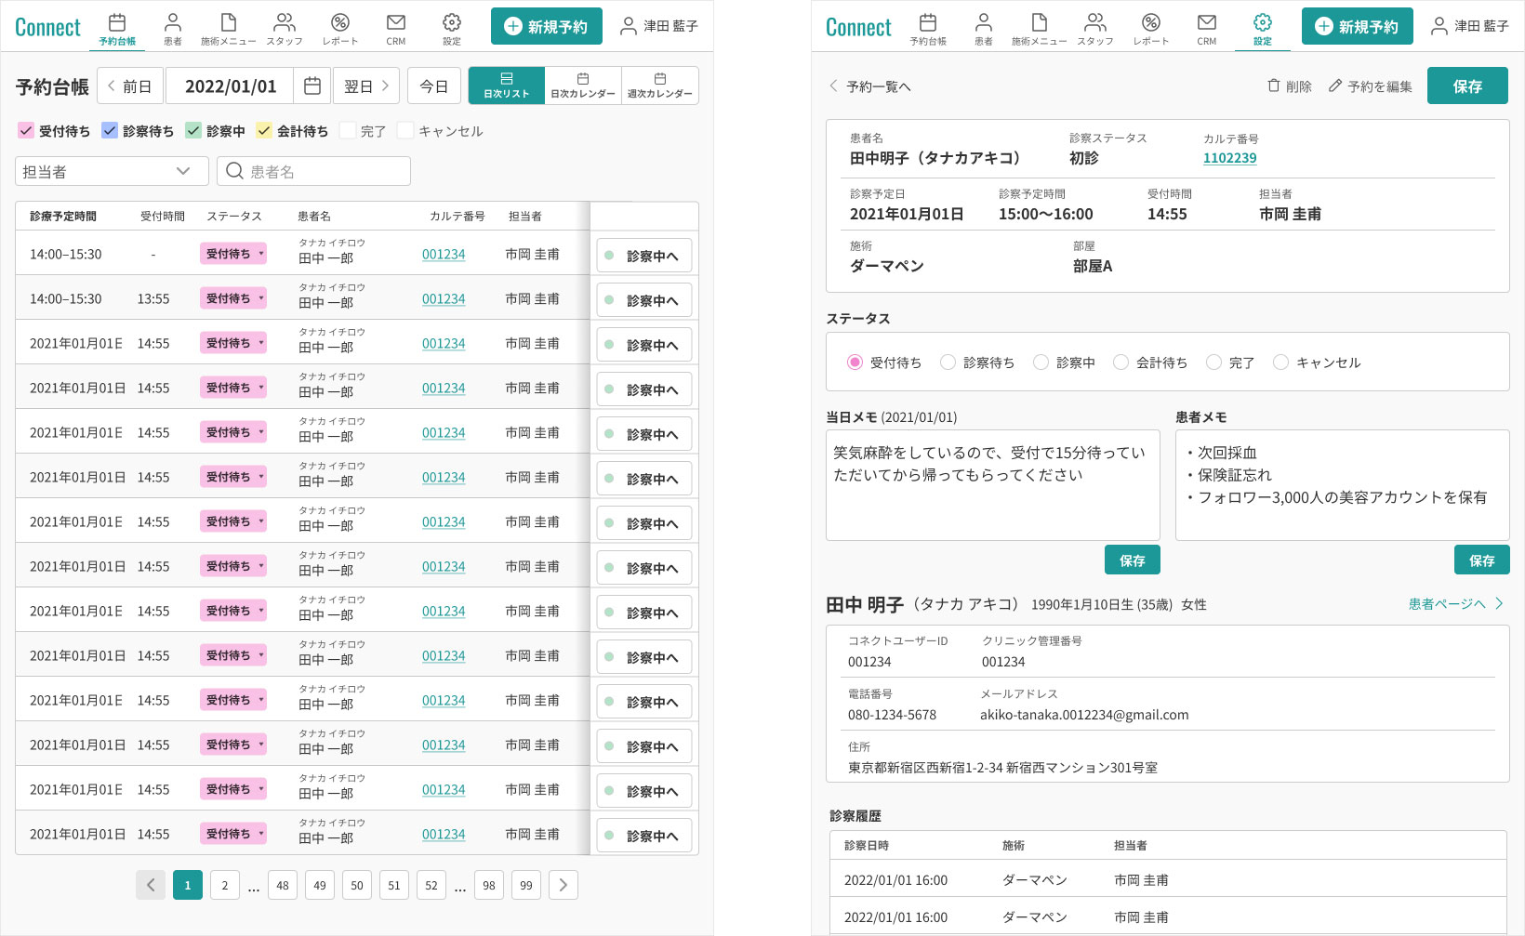The height and width of the screenshot is (936, 1525).
Task: Select 診察中 status radio button
Action: 1041,363
